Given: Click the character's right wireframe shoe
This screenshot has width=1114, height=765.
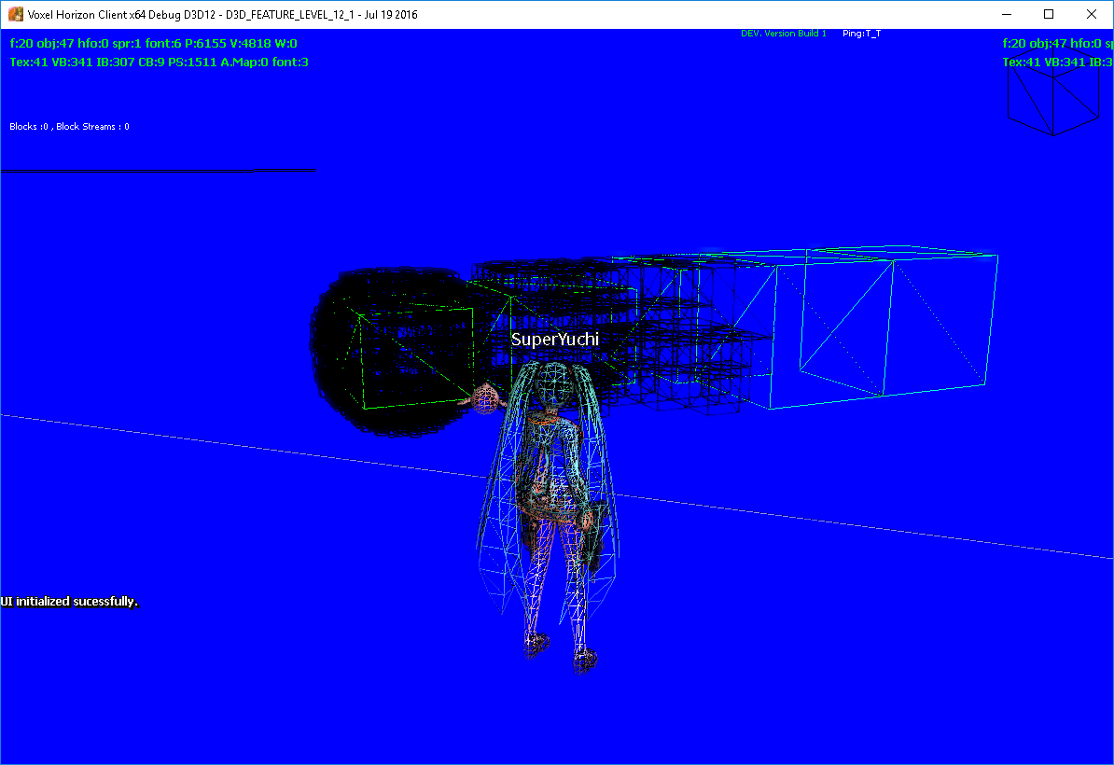Looking at the screenshot, I should coord(584,659).
